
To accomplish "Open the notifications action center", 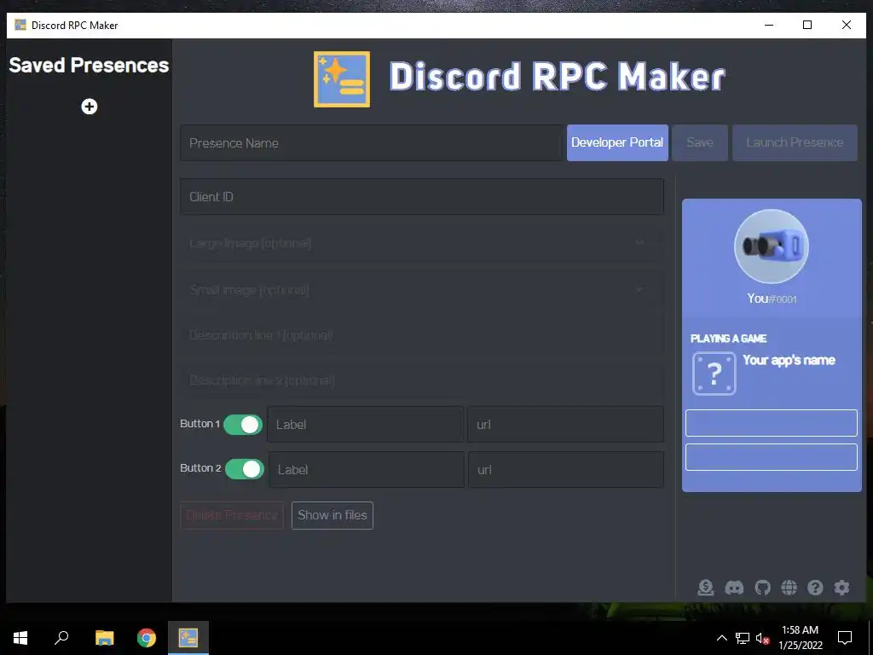I will point(845,638).
